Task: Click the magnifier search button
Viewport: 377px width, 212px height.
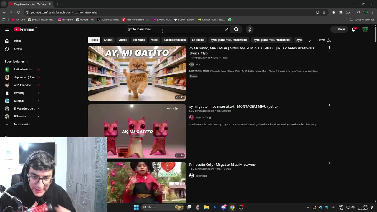Action: pos(236,29)
